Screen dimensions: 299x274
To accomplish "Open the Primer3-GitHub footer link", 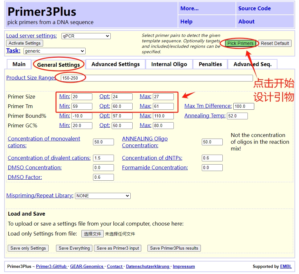I will [x=51, y=266].
